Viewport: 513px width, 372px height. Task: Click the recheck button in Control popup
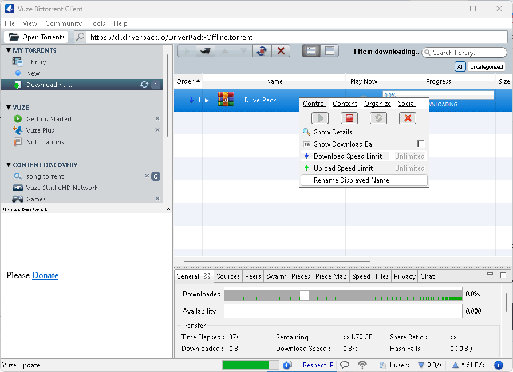(378, 118)
